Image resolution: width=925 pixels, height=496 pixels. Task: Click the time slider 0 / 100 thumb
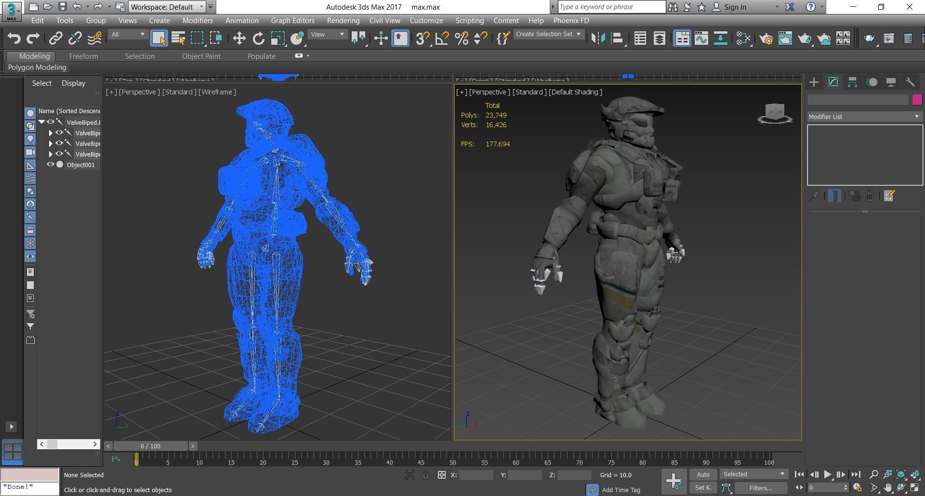(x=150, y=446)
